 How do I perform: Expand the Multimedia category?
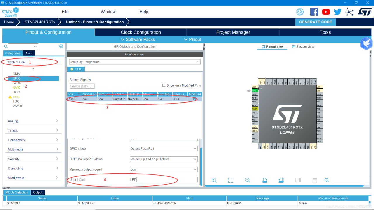[x=33, y=150]
